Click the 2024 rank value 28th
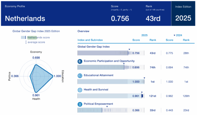This screenshot has height=115, width=197. [186, 53]
